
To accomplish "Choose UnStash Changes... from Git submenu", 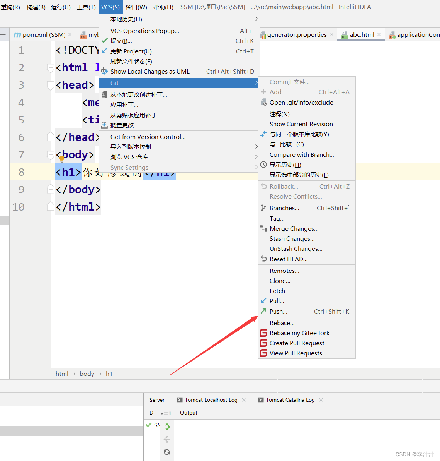I will [x=307, y=249].
